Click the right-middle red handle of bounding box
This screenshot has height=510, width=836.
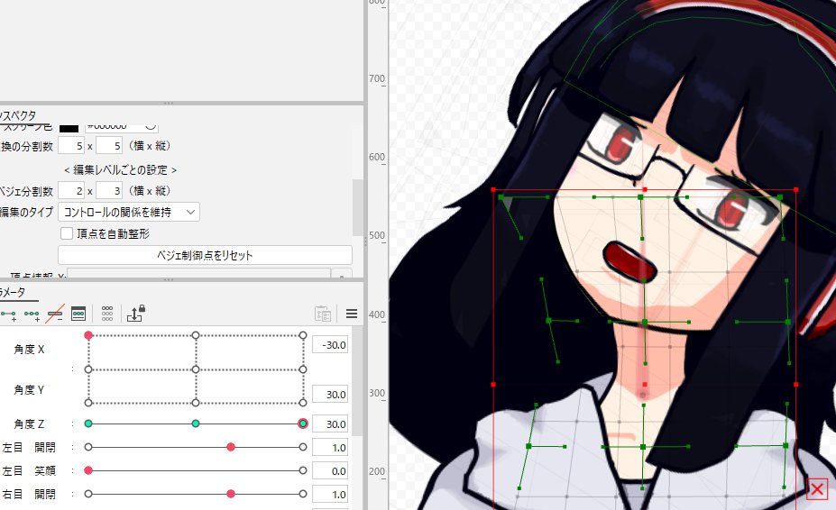[x=796, y=384]
